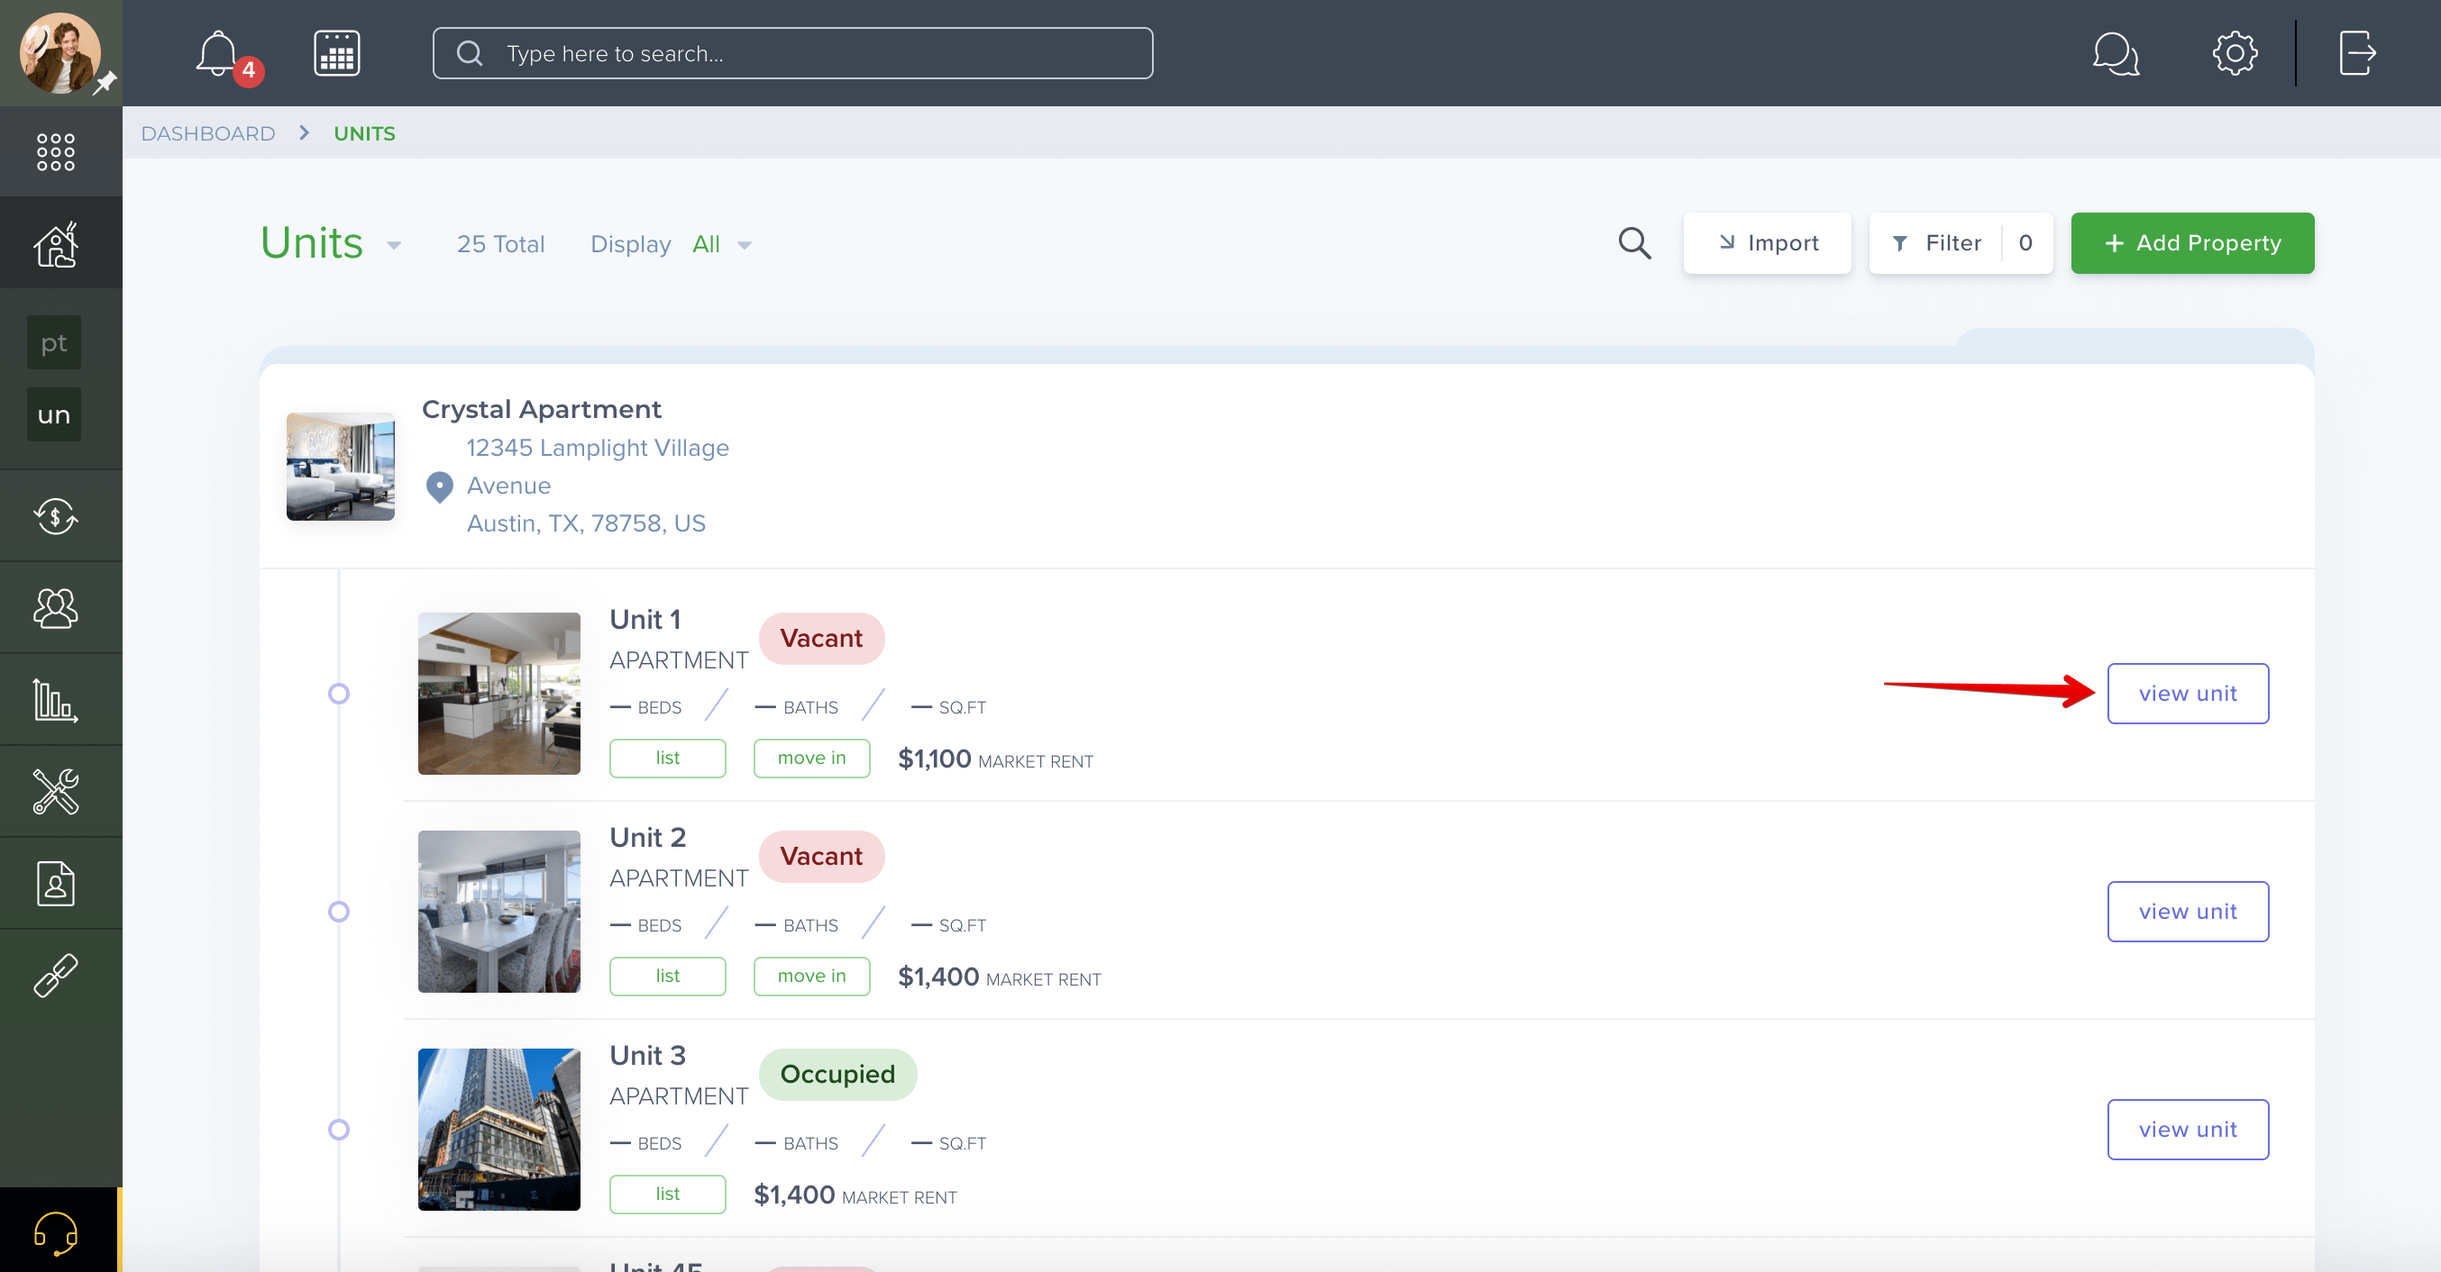Open Unit 2 dining room thumbnail
Image resolution: width=2441 pixels, height=1272 pixels.
coord(498,911)
